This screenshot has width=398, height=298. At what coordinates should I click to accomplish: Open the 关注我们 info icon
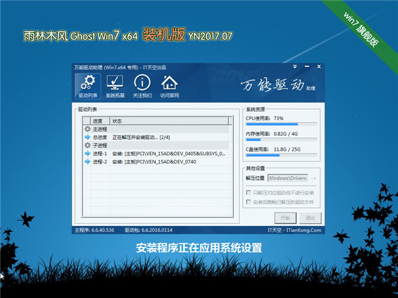pos(142,86)
